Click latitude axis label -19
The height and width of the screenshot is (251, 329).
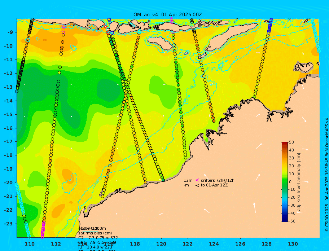9,169
